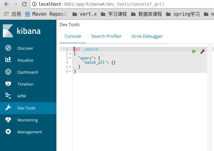Click the Dashboard gauge icon
Viewport: 214px width, 151px height.
(x=8, y=72)
